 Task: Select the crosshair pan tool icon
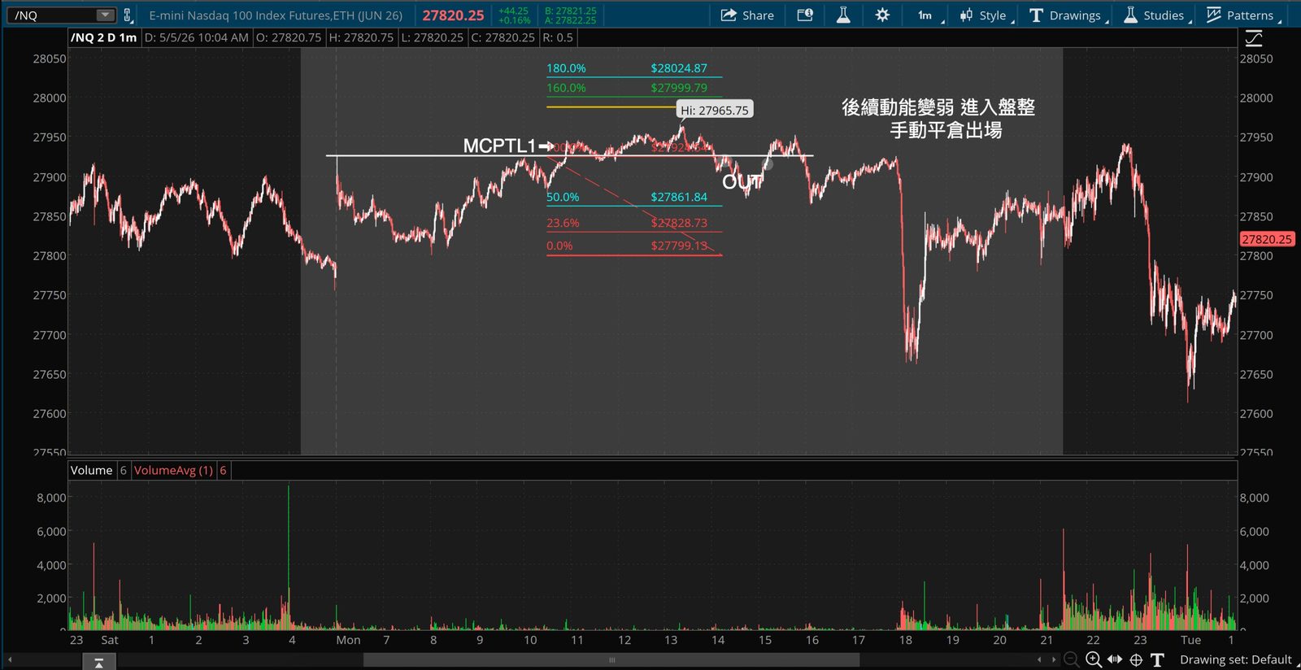1136,659
